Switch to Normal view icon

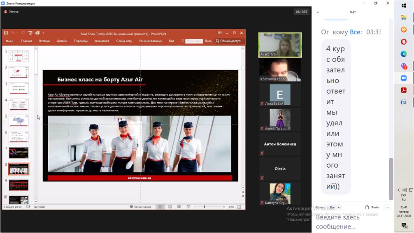160,207
